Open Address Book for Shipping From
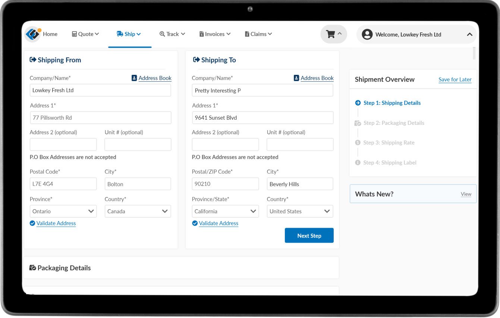This screenshot has width=500, height=318. pyautogui.click(x=155, y=78)
